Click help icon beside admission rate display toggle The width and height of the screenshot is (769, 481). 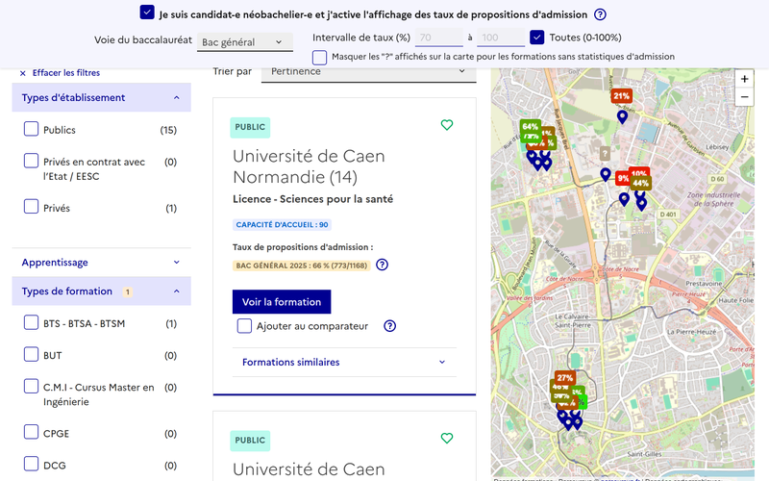[x=600, y=14]
